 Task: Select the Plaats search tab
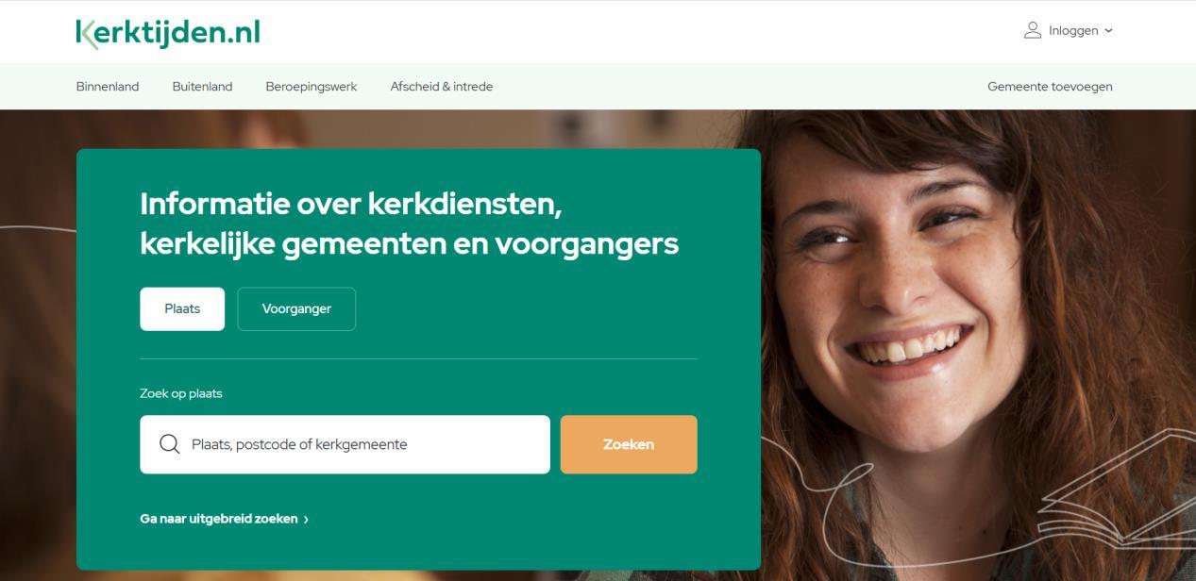point(182,308)
